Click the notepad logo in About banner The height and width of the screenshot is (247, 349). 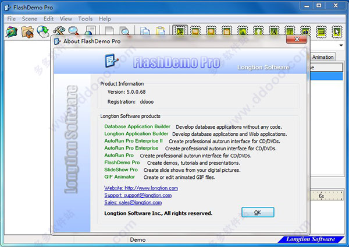pos(111,61)
